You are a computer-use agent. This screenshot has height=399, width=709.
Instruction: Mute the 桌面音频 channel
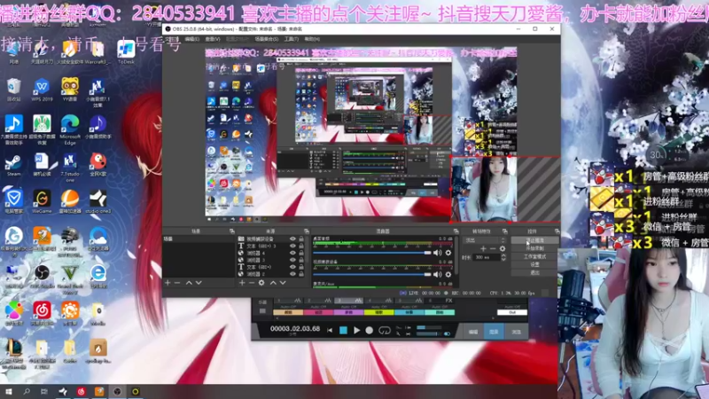click(x=437, y=253)
